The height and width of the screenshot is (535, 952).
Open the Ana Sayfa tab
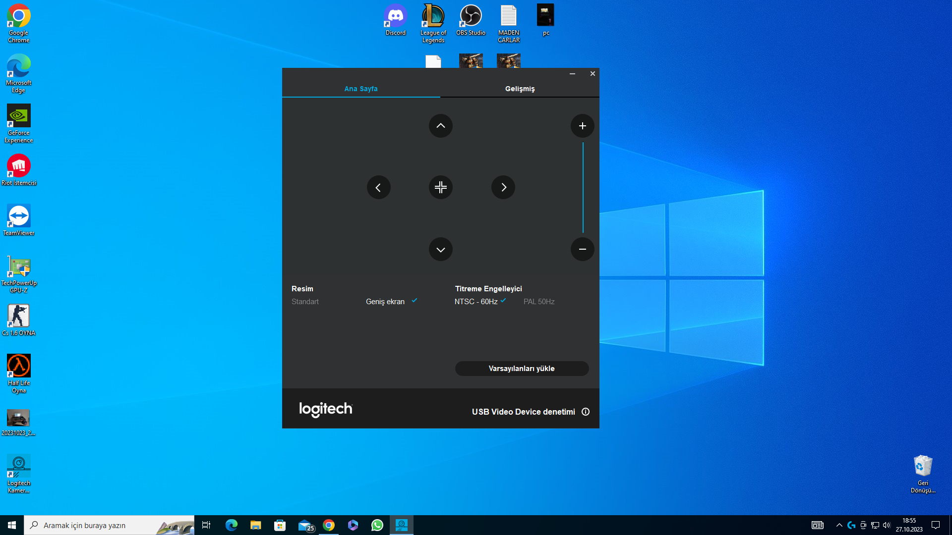[361, 89]
